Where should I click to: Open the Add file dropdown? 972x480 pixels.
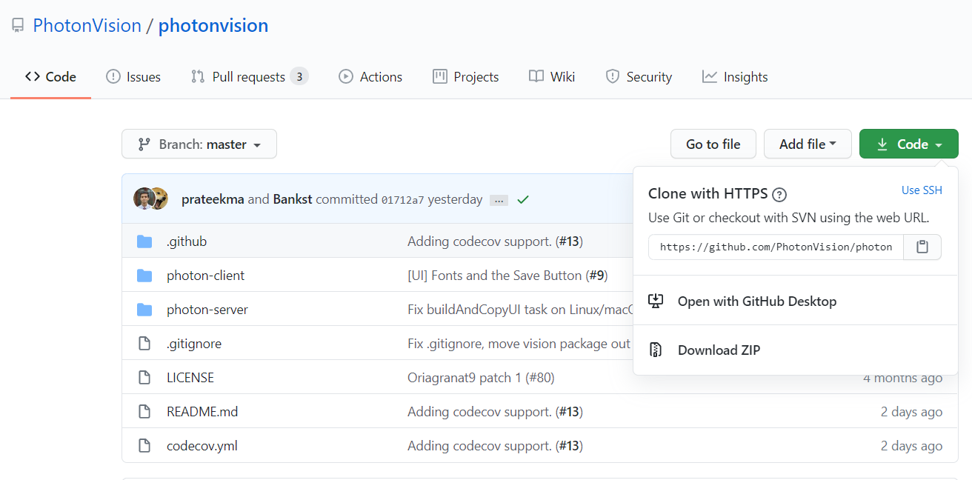(808, 144)
